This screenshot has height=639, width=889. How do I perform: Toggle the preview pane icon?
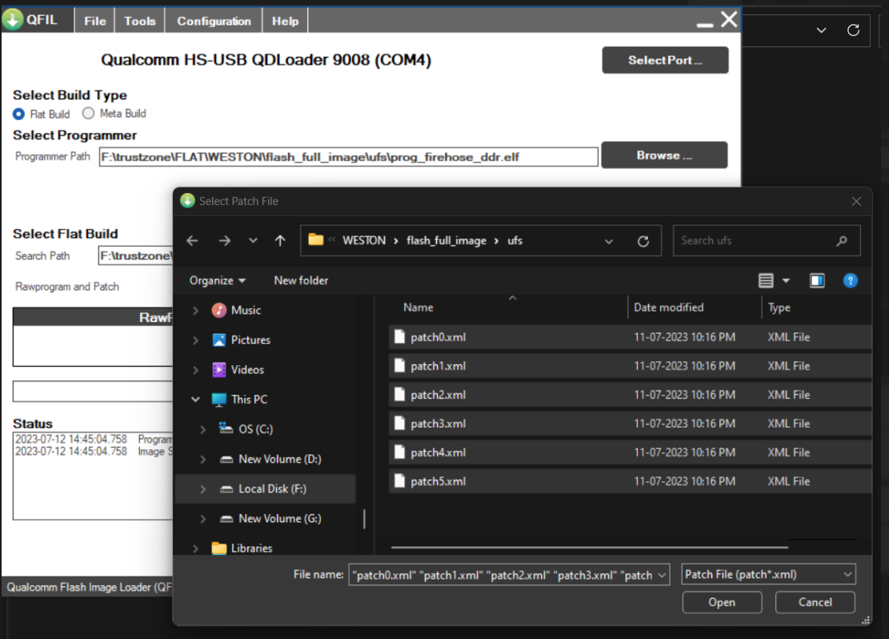click(817, 280)
